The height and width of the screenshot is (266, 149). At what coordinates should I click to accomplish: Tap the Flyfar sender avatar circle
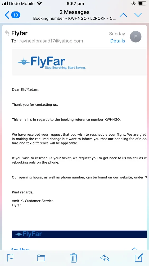pos(136,37)
